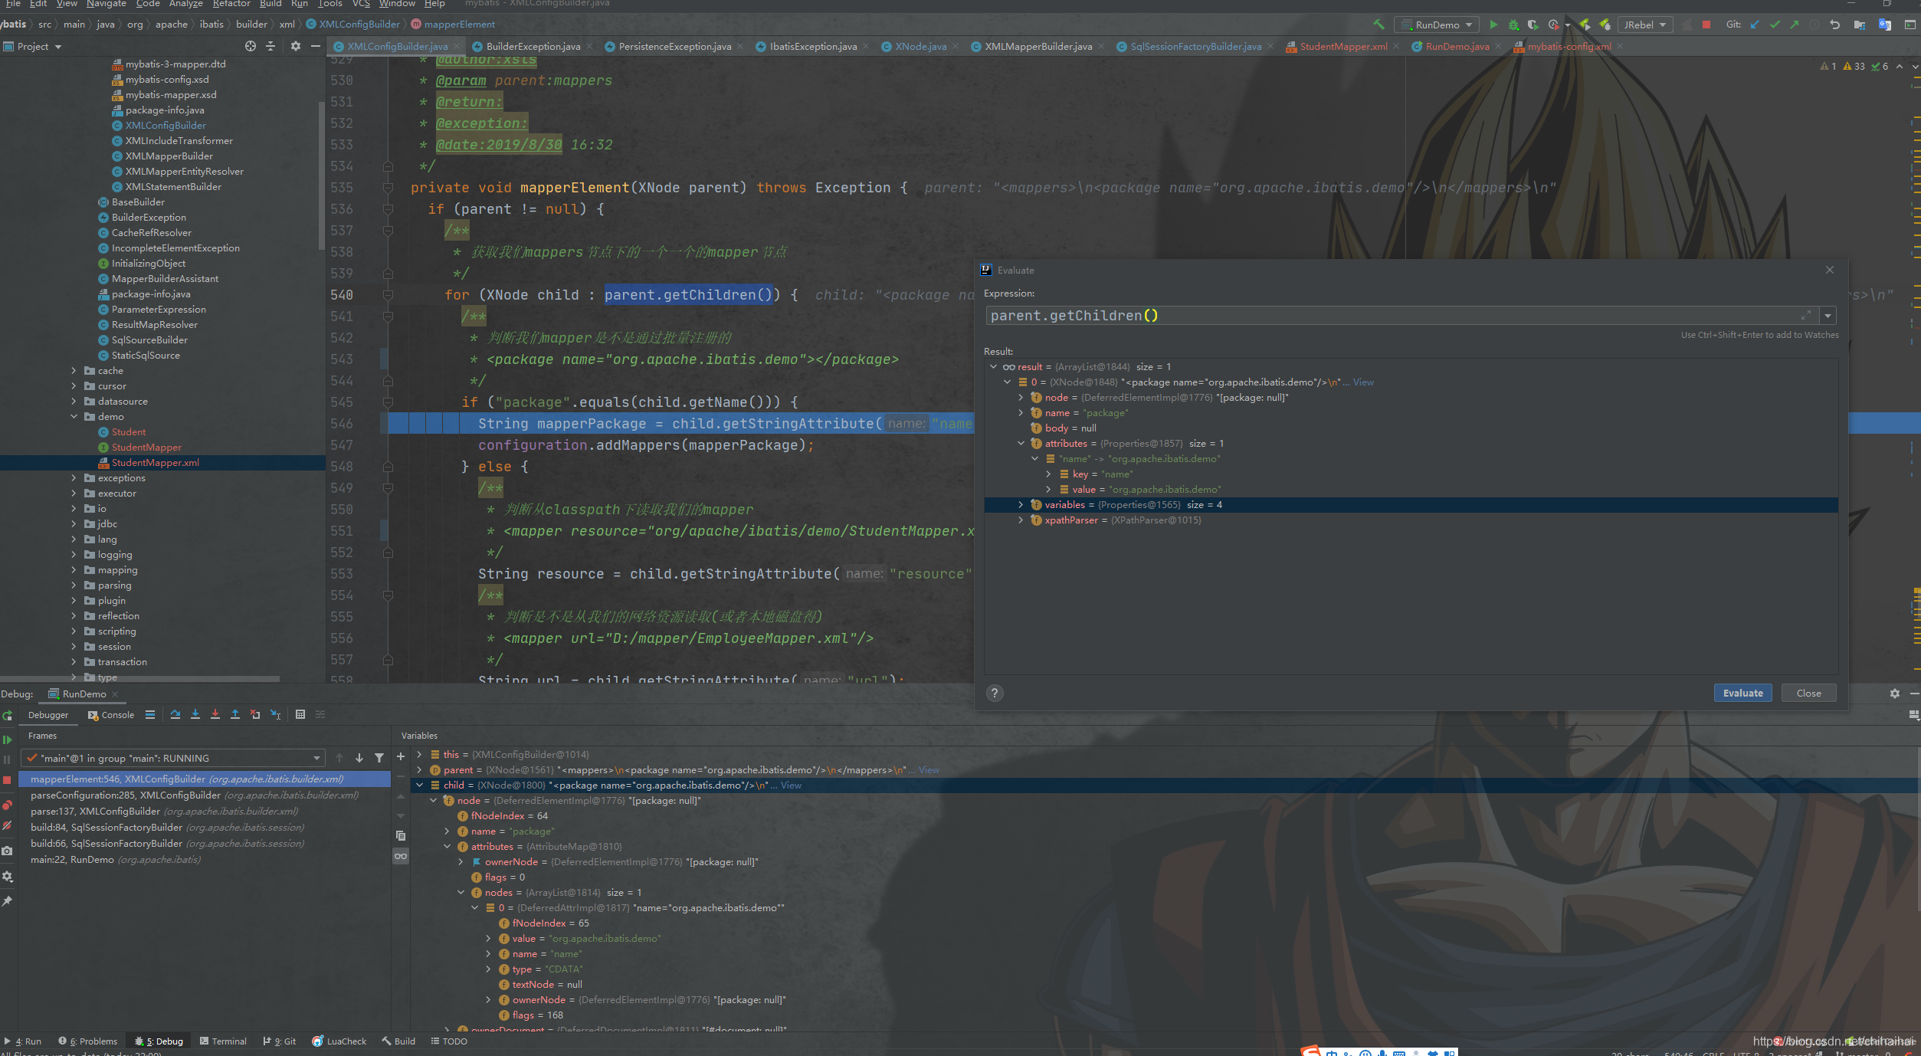
Task: Collapse the demo folder in project tree
Action: 74,417
